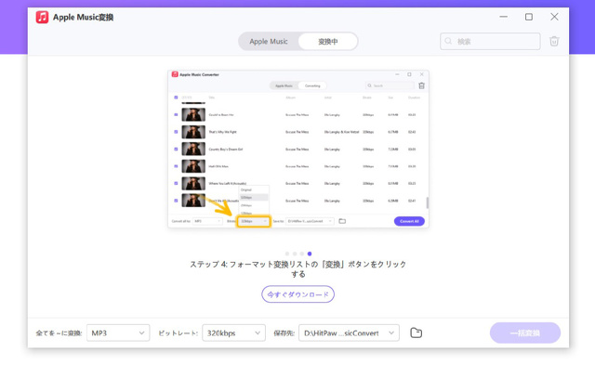The width and height of the screenshot is (595, 365).
Task: Click the 保存先 label
Action: 284,333
